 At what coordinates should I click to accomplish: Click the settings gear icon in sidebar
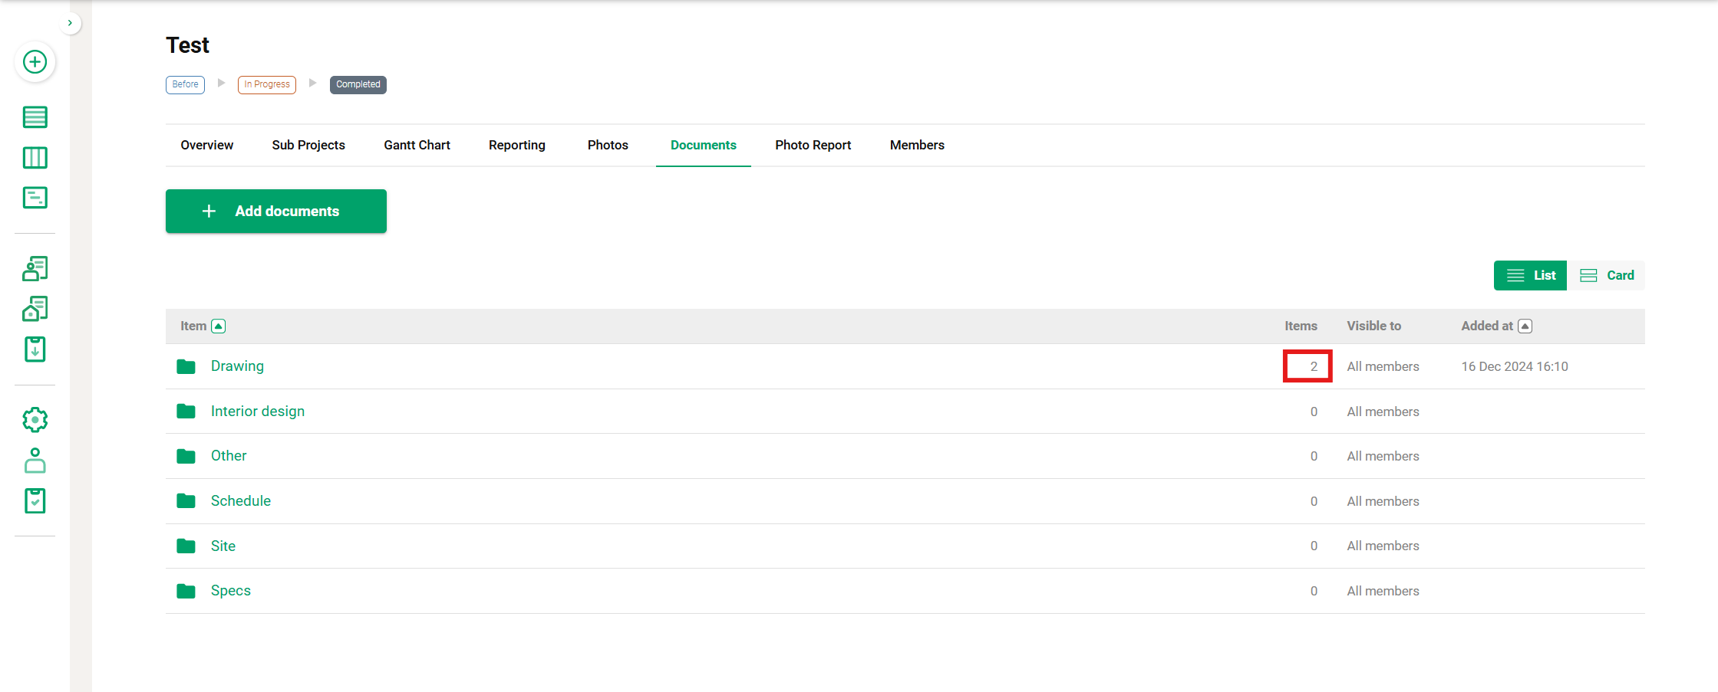(35, 420)
